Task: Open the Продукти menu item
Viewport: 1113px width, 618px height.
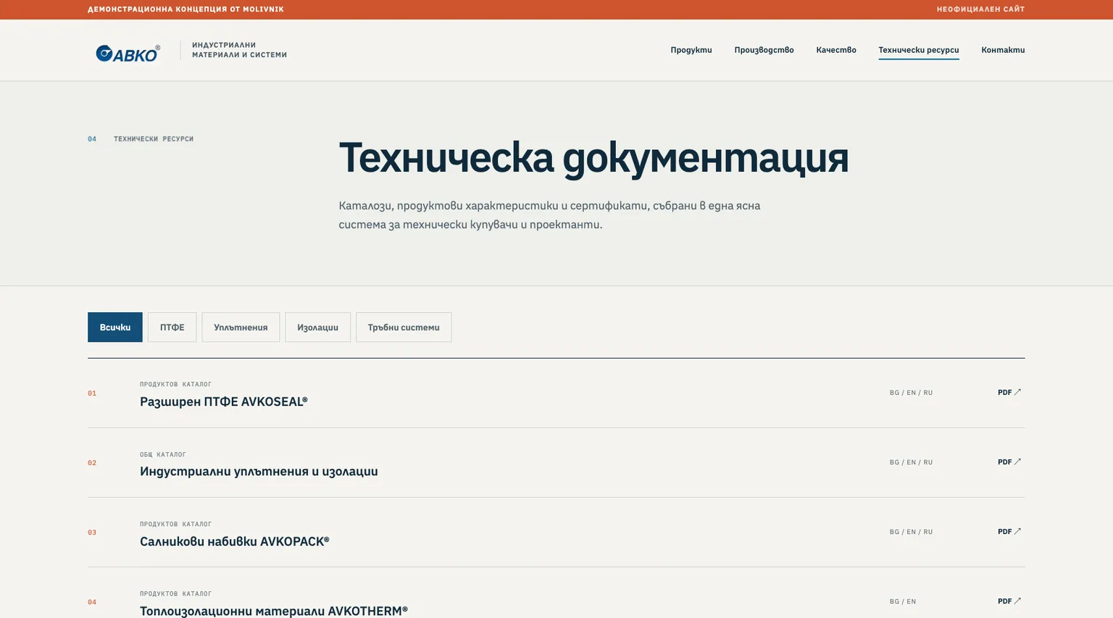Action: coord(691,50)
